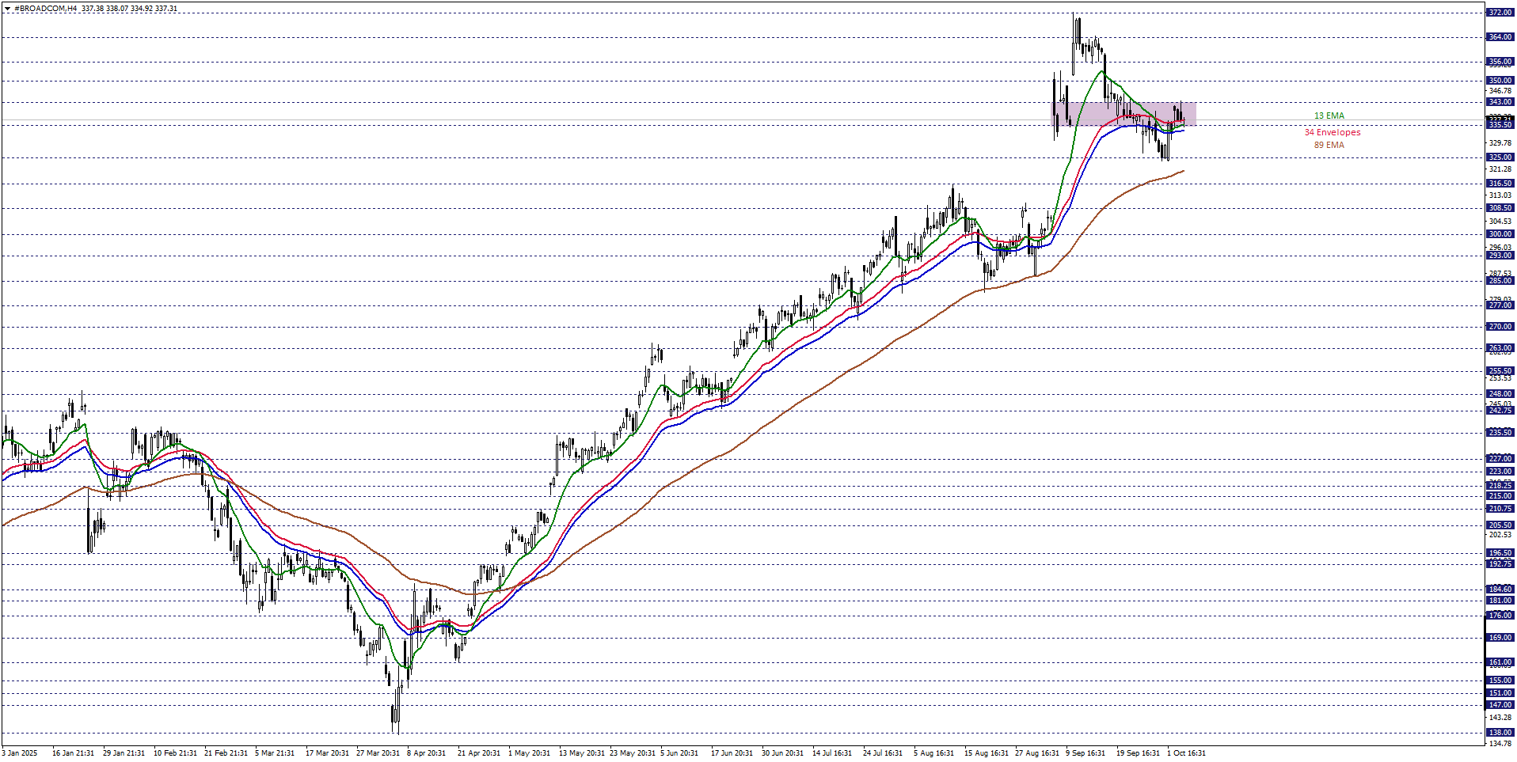
Task: Click the 300.00 price level label
Action: 1500,233
